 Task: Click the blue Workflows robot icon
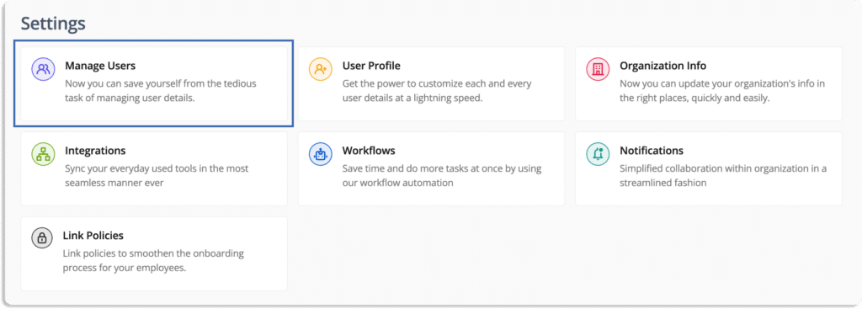point(321,154)
